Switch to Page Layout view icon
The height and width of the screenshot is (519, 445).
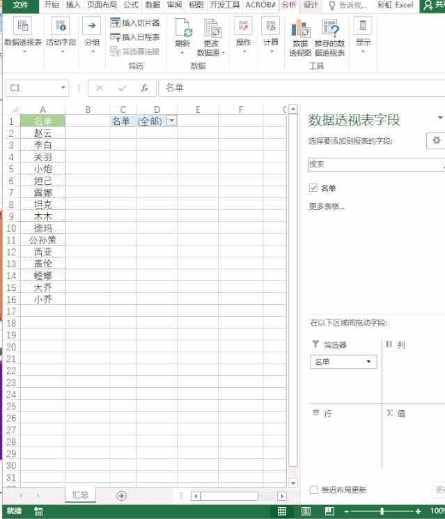coord(306,511)
